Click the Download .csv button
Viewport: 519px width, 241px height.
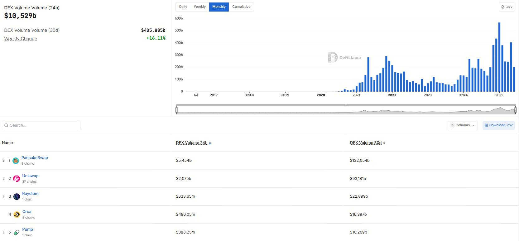(x=499, y=125)
